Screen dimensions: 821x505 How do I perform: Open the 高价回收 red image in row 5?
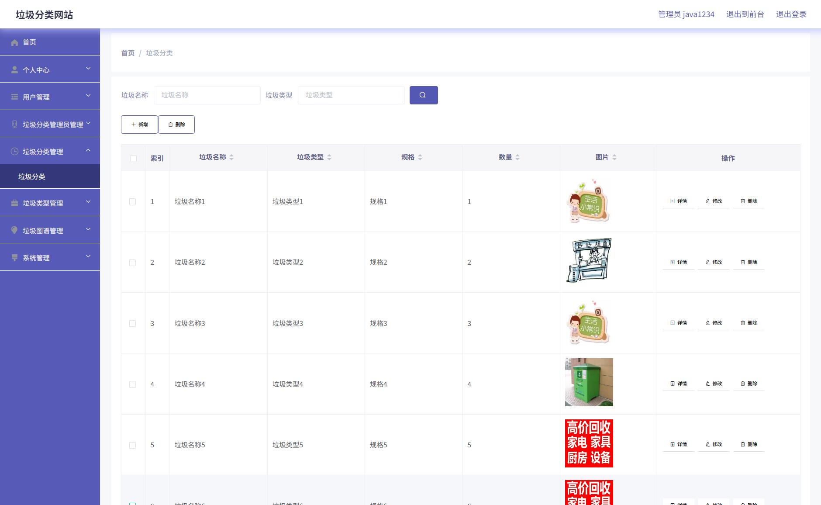coord(589,443)
